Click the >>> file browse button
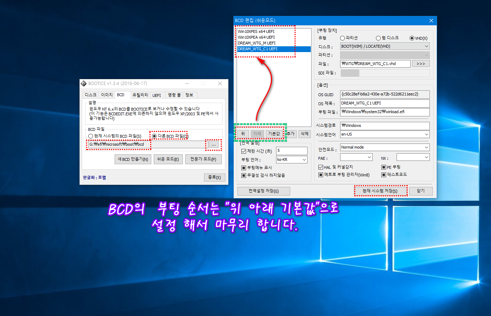 pos(421,64)
